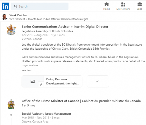Click the Prime Minister of Canada coat of arms
Viewport: 146px width, 125px height.
(x=11, y=104)
